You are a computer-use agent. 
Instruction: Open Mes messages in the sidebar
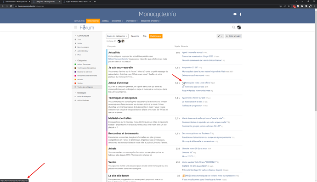pos(83,47)
